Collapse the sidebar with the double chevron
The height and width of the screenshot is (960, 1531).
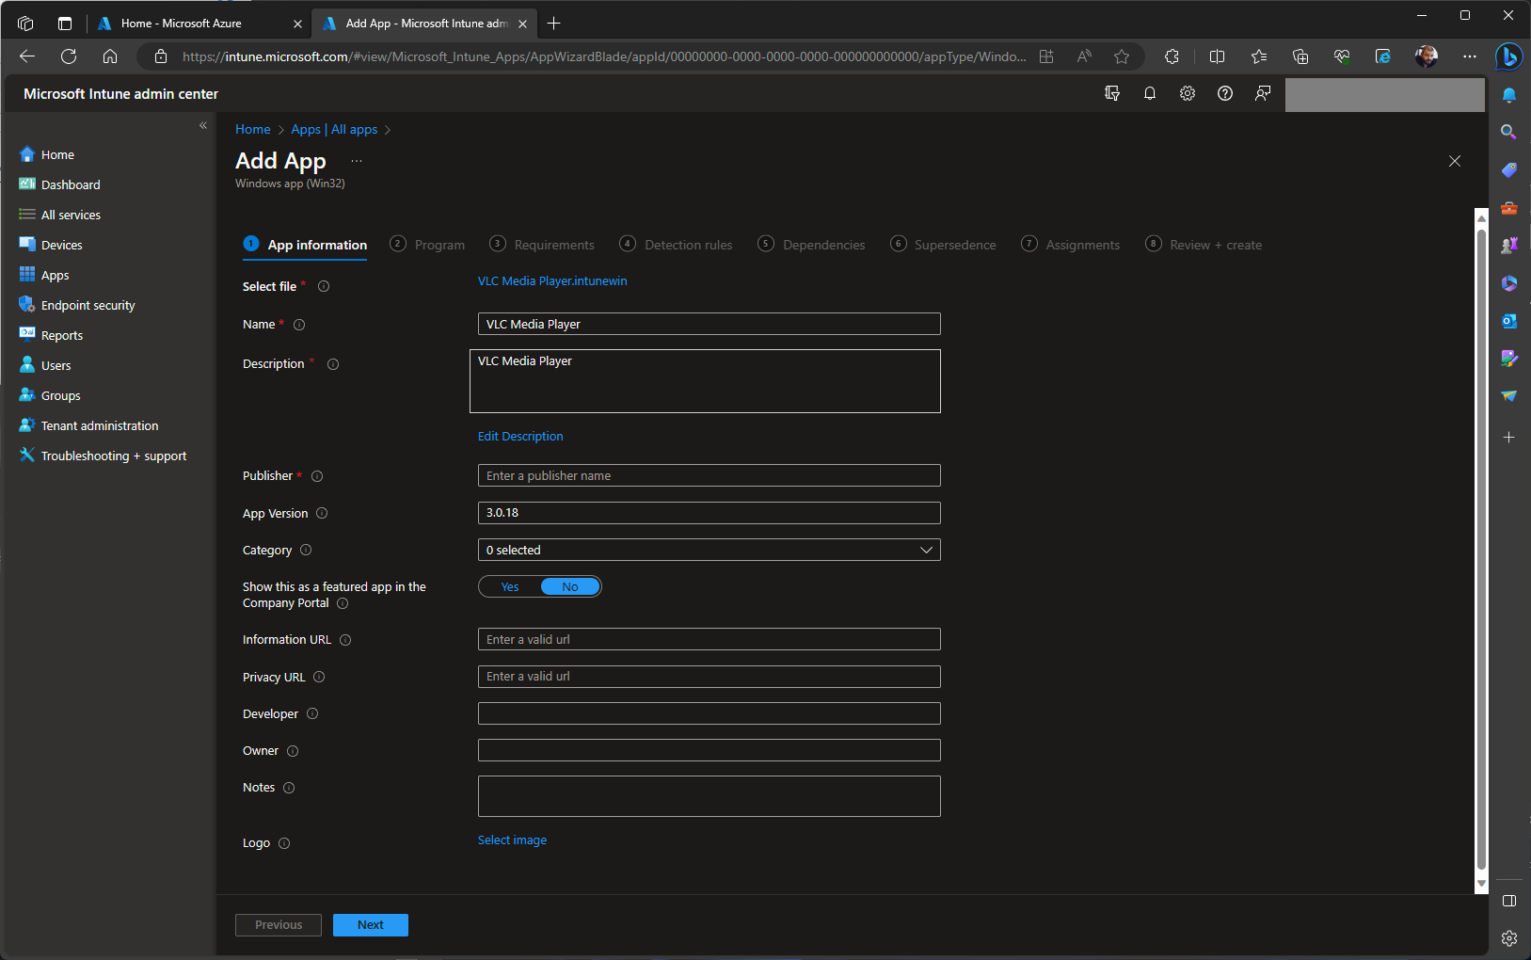tap(203, 125)
